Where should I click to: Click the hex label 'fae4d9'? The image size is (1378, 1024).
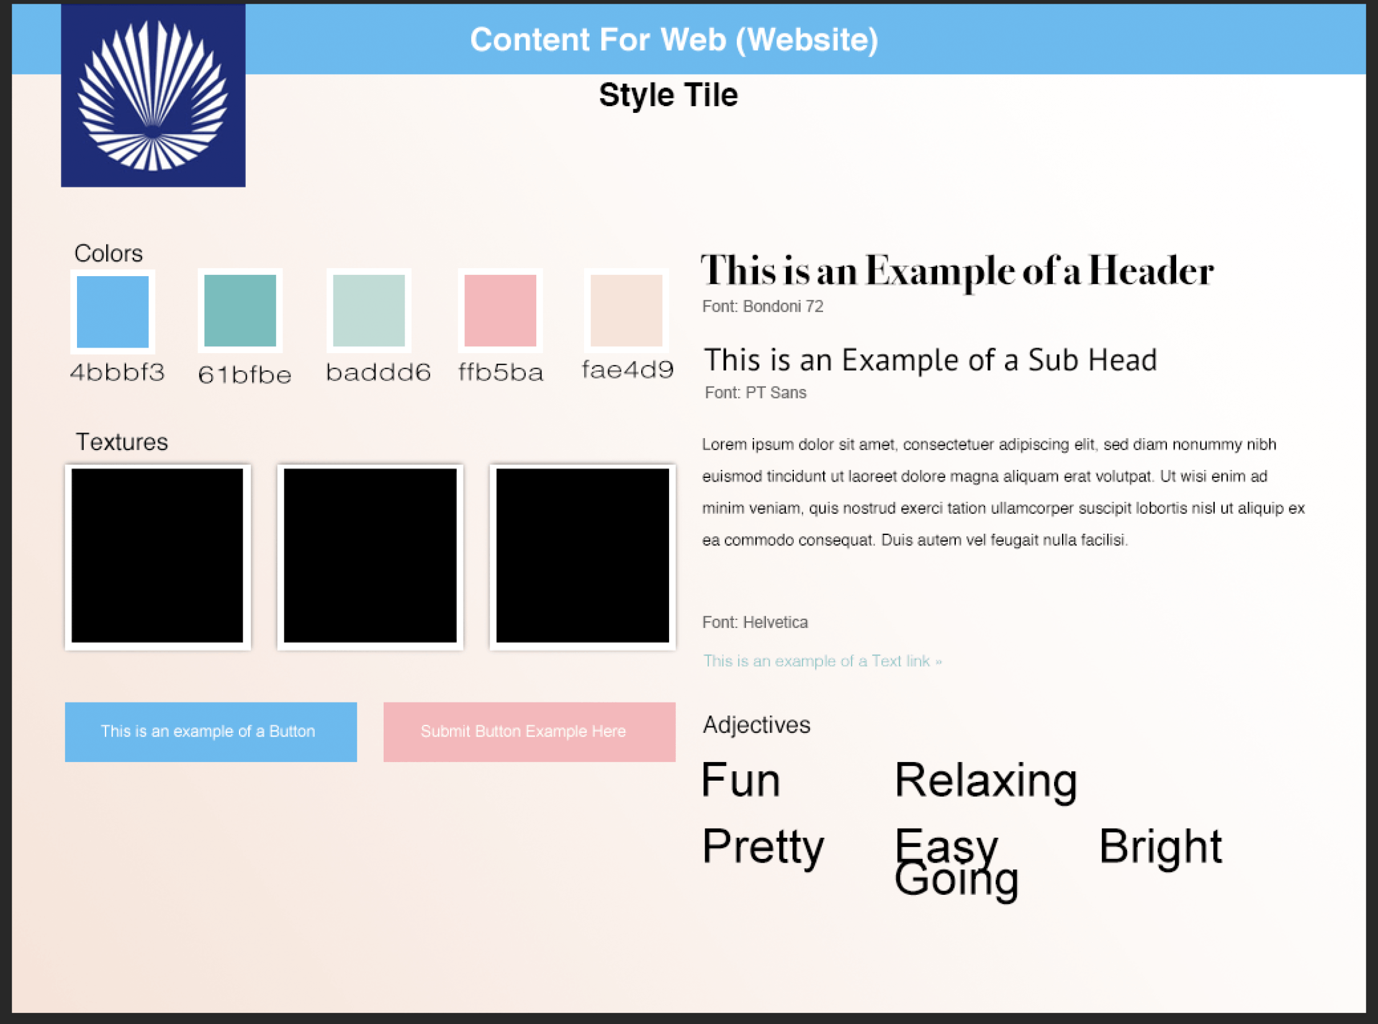click(x=628, y=370)
